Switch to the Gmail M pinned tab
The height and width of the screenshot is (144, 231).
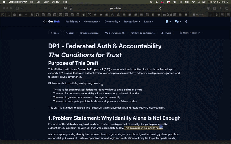(x=26, y=15)
